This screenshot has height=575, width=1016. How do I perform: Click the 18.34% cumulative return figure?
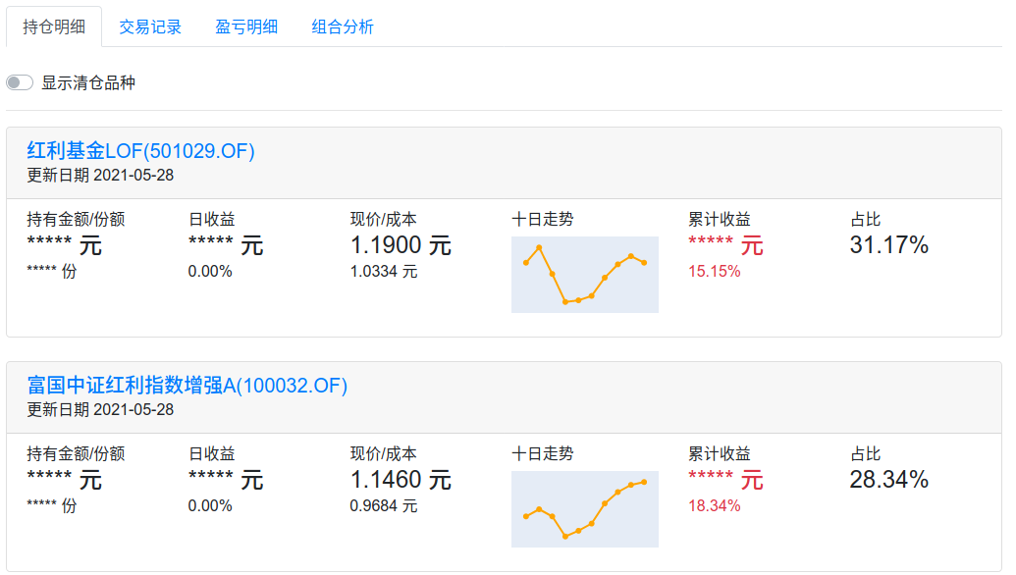(x=714, y=505)
